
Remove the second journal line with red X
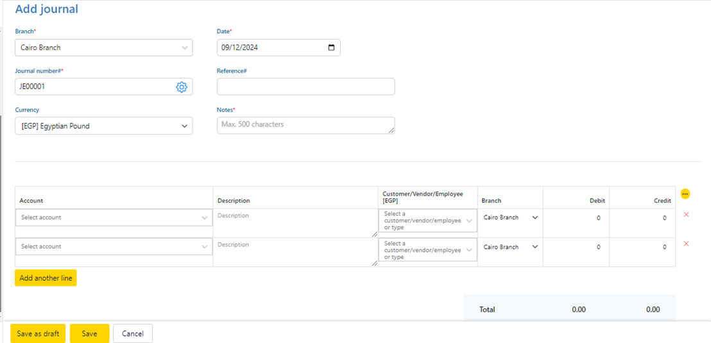(x=686, y=244)
